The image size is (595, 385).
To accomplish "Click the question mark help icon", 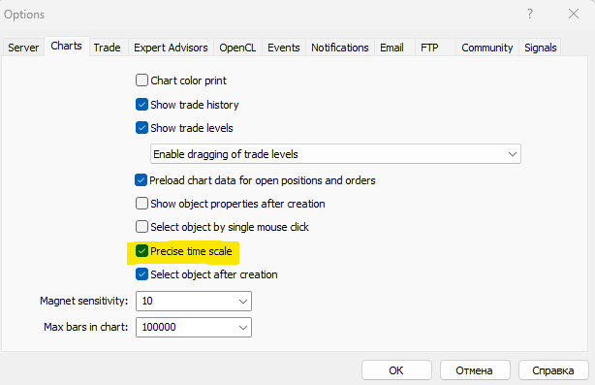I will click(x=530, y=14).
